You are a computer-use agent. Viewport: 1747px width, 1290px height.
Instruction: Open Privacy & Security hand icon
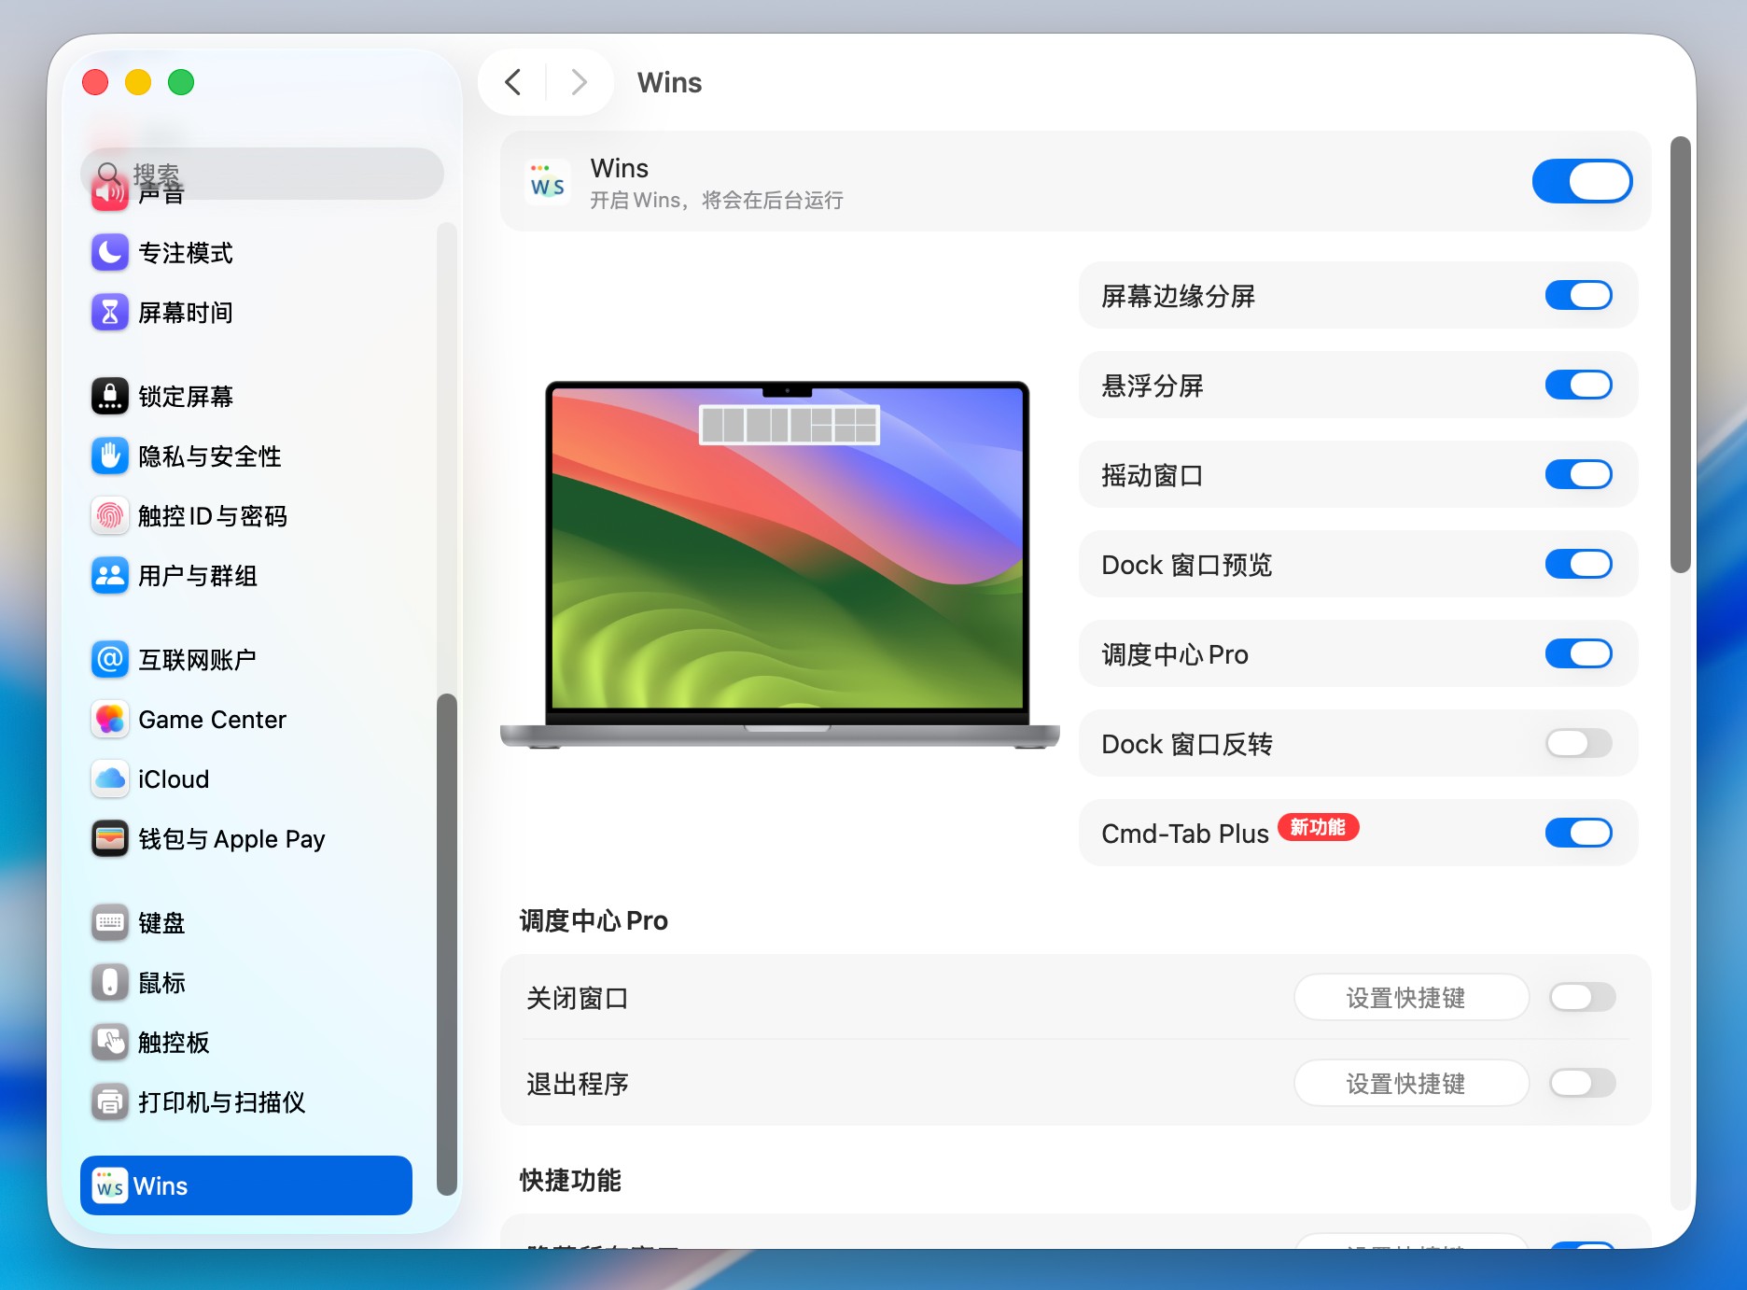(110, 456)
